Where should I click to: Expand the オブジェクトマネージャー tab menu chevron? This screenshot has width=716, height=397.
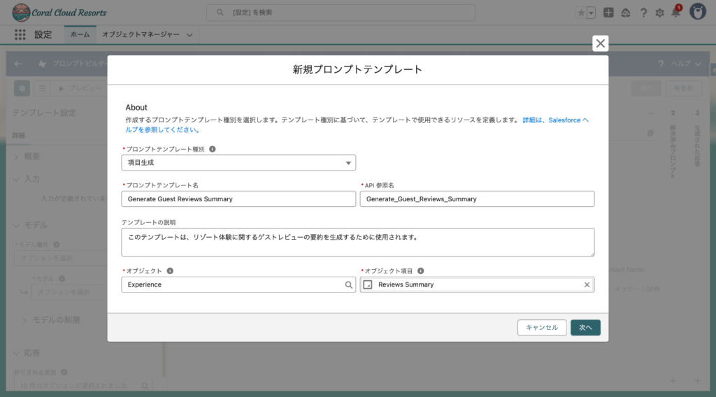tap(189, 34)
